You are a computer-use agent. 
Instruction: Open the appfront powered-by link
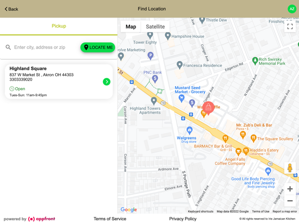point(42,219)
